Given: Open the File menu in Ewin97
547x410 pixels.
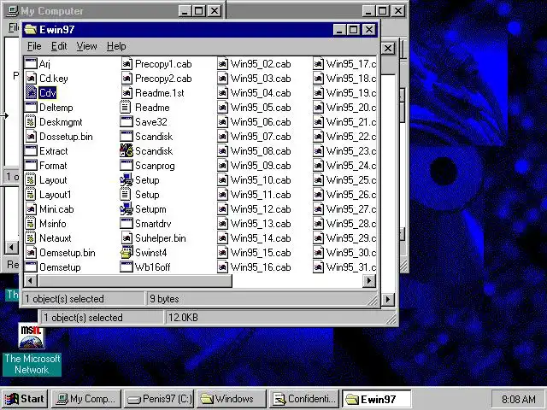Looking at the screenshot, I should click(34, 46).
